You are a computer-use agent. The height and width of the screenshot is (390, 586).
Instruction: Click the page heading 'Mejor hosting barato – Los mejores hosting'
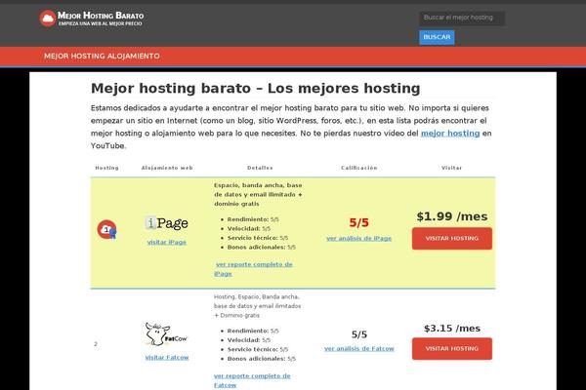point(256,89)
